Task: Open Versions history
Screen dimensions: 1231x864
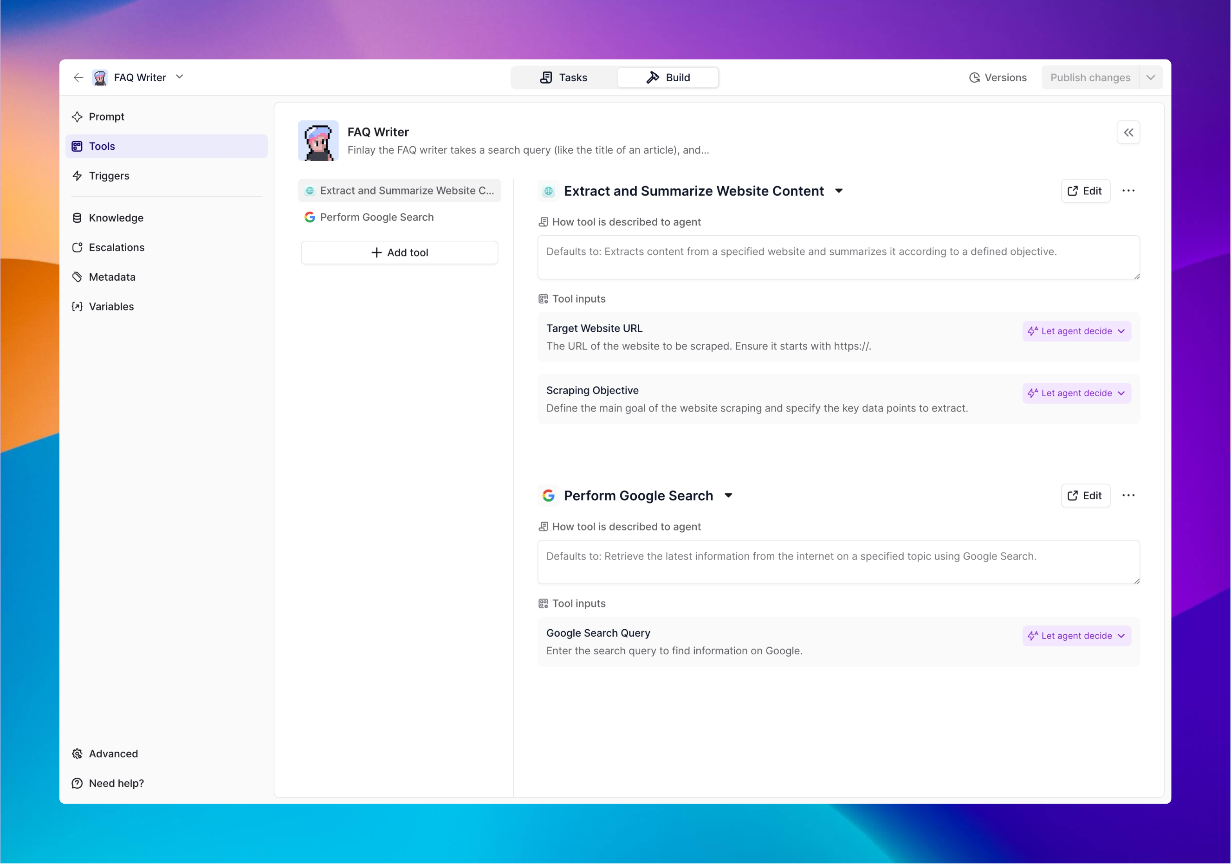Action: tap(998, 77)
